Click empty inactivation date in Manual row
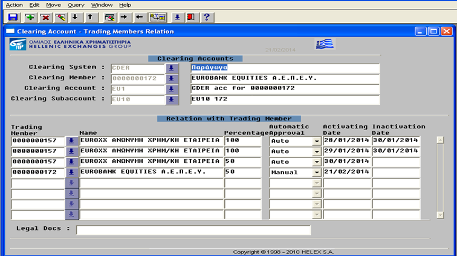The image size is (457, 256). tap(396, 172)
